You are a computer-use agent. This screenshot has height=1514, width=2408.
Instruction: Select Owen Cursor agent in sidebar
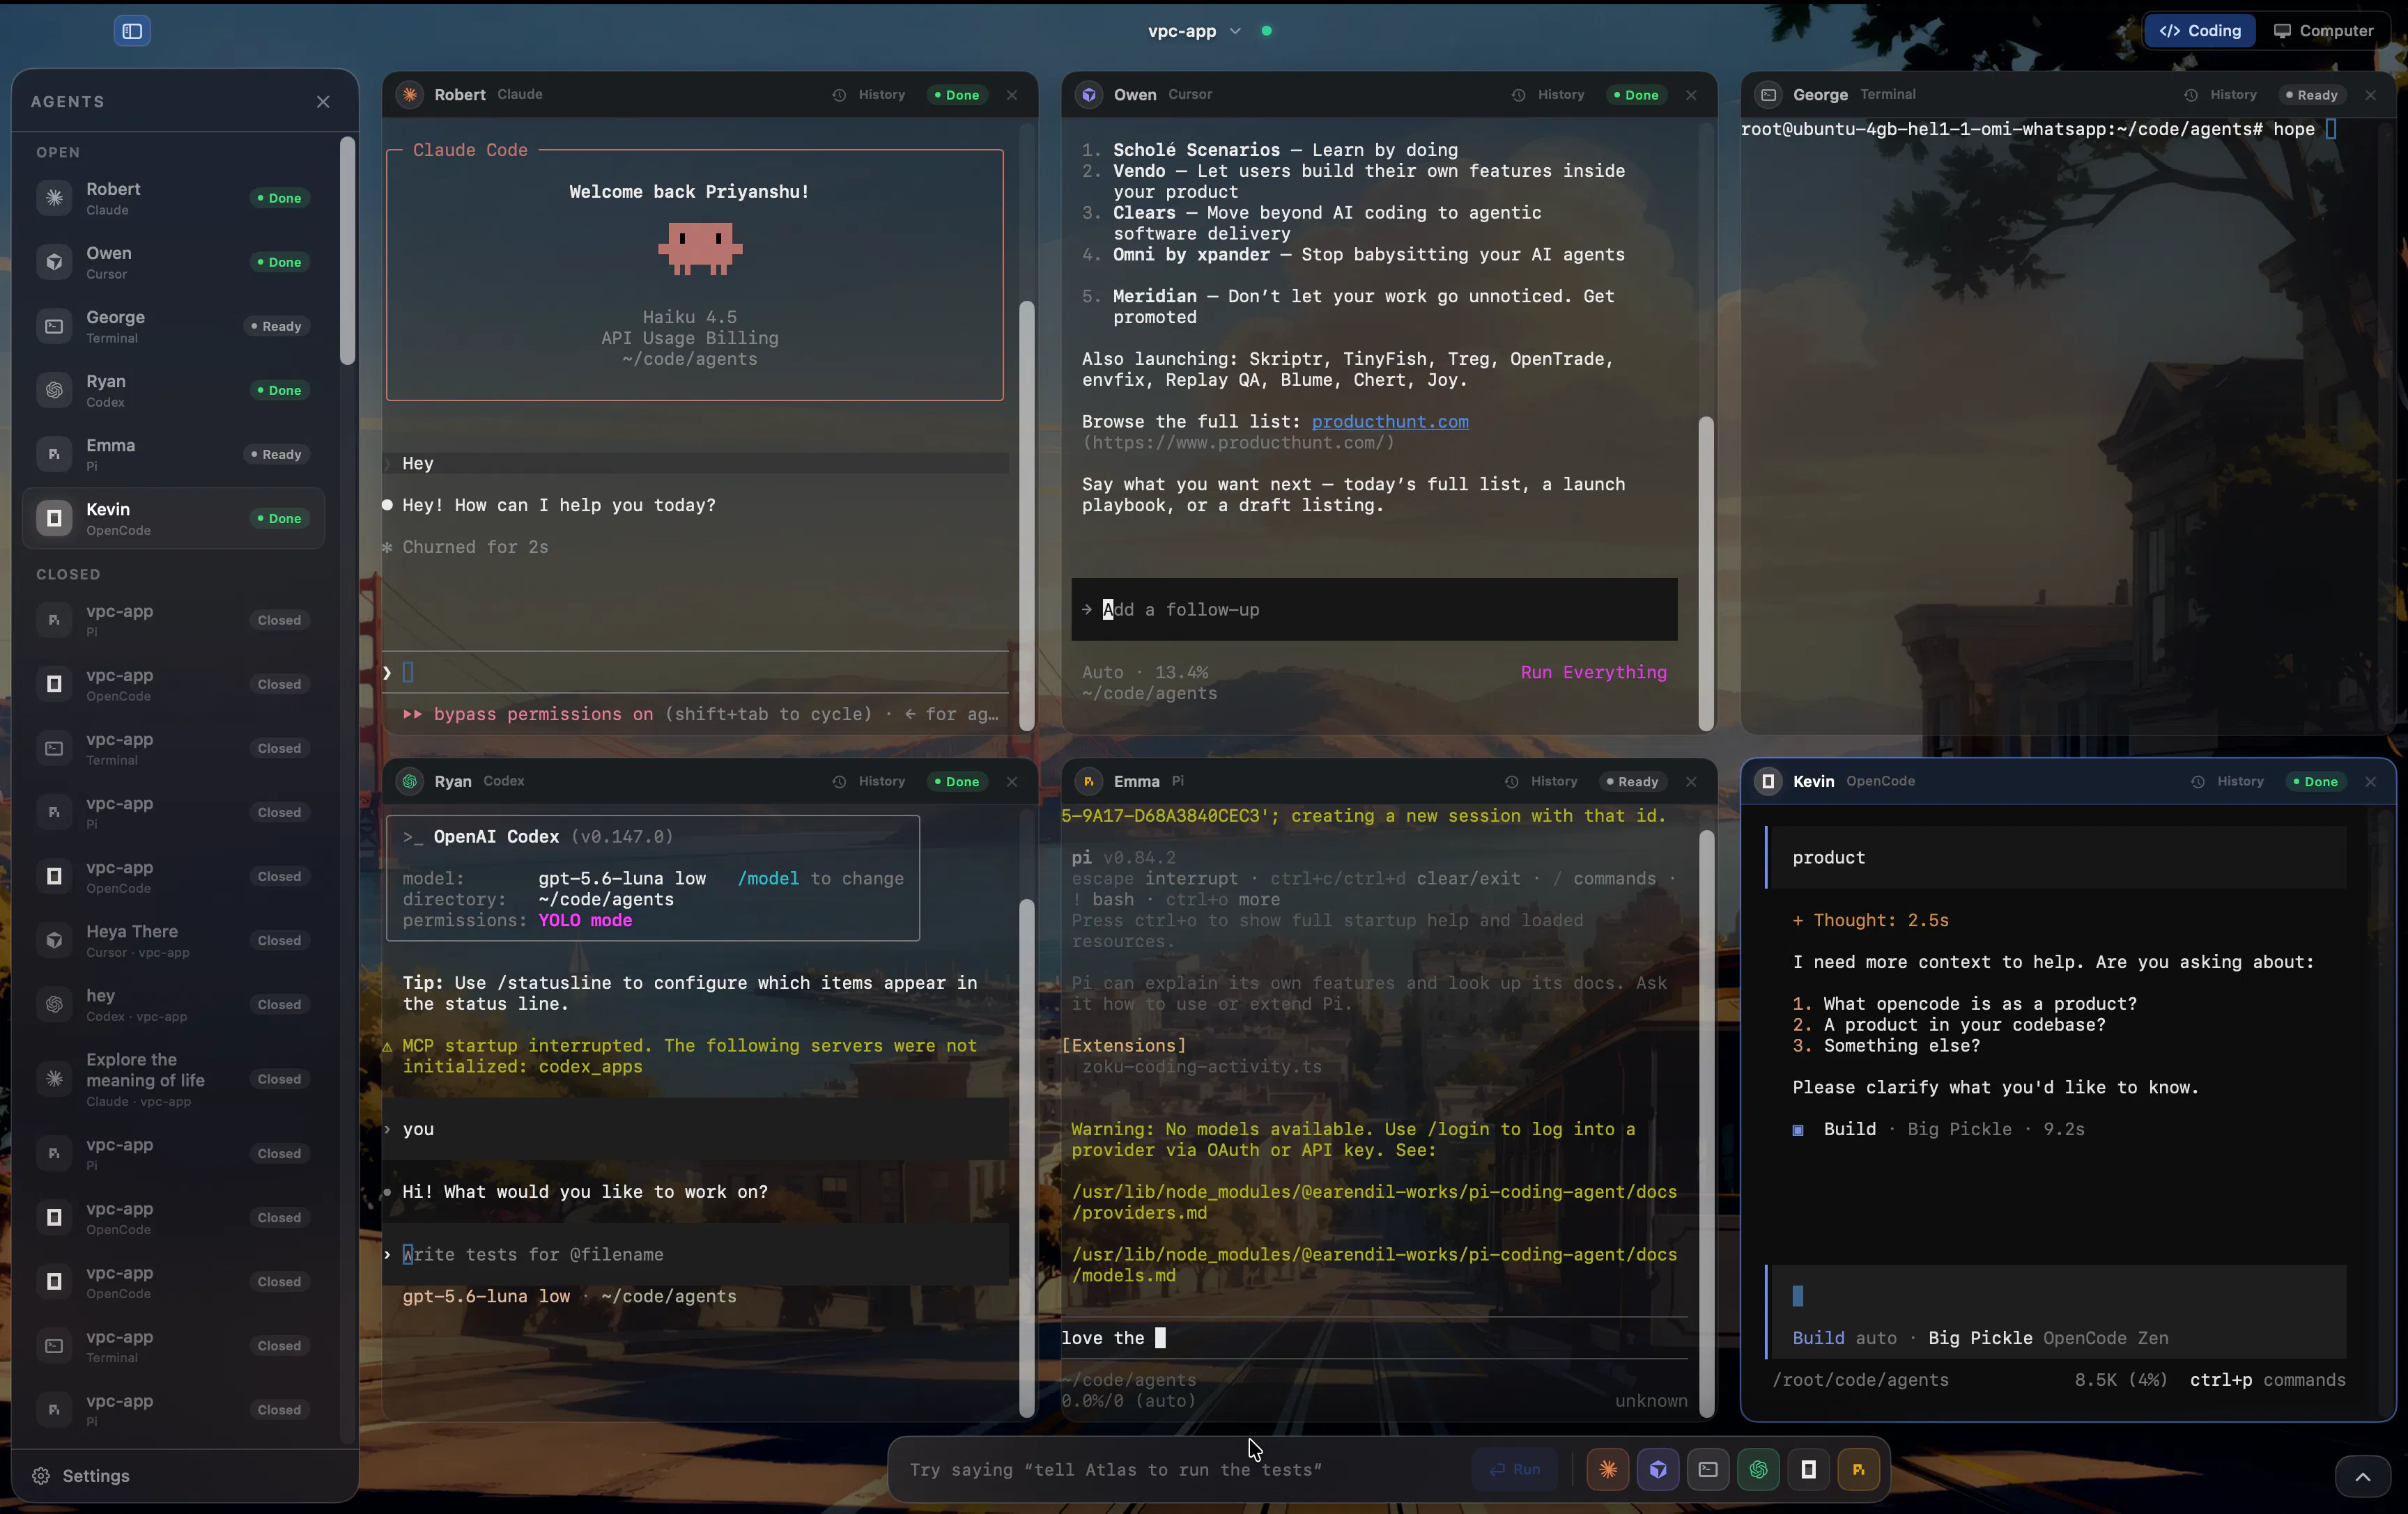tap(174, 262)
